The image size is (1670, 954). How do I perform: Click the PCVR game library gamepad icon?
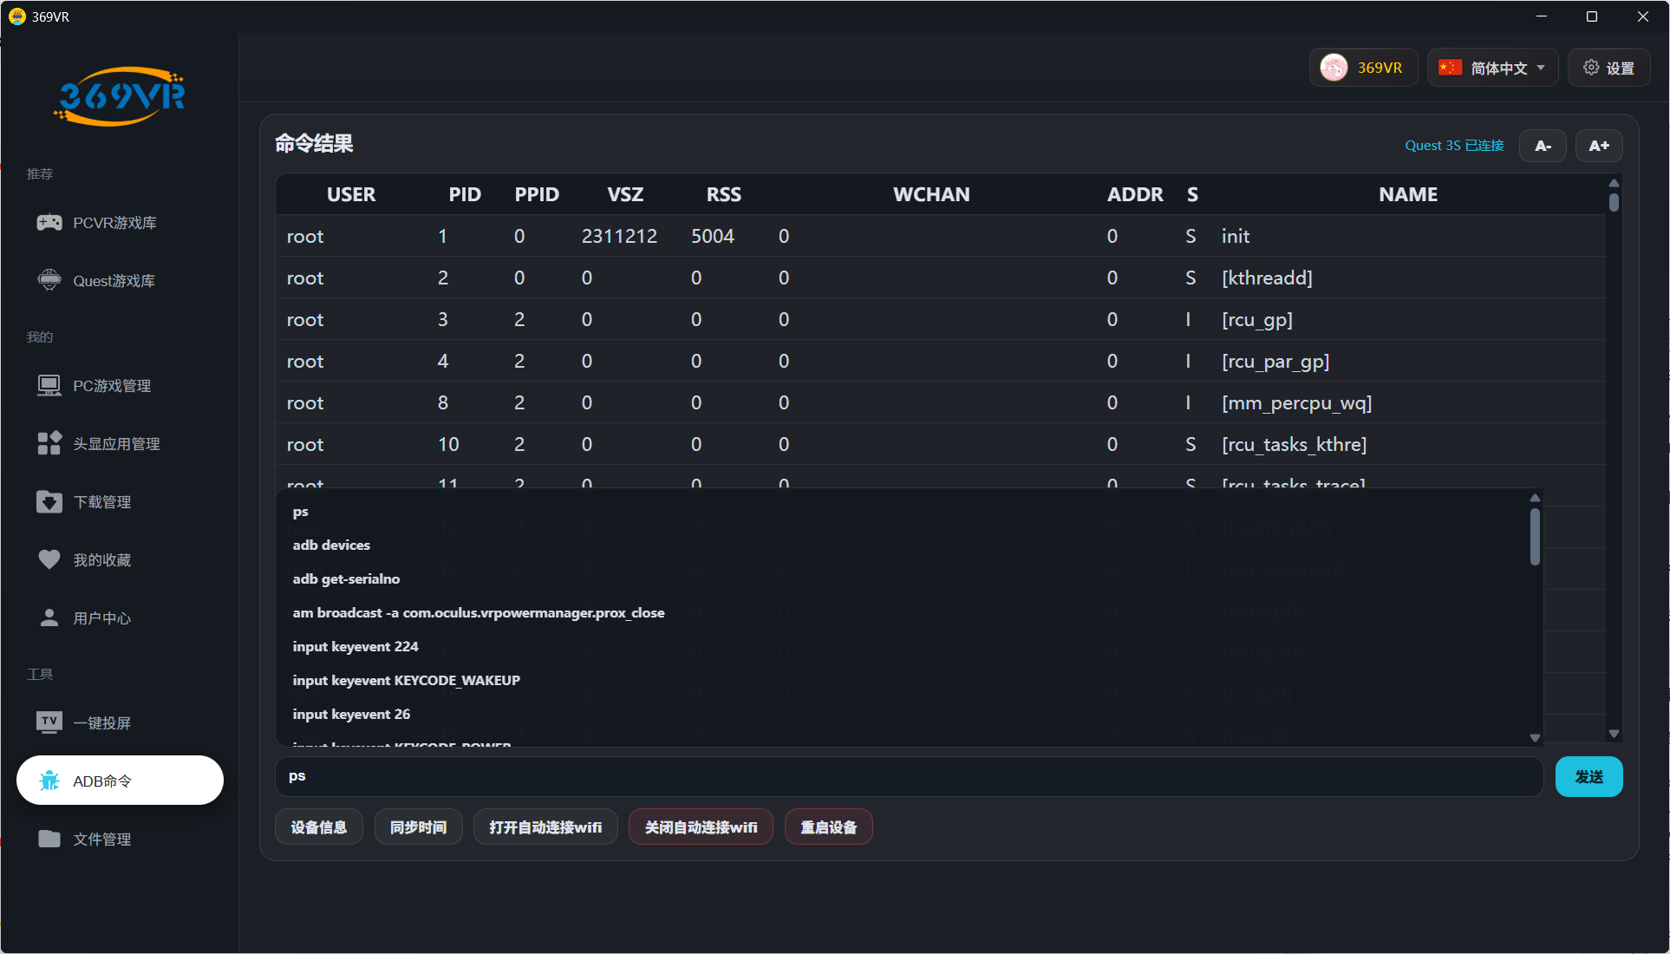pos(49,223)
